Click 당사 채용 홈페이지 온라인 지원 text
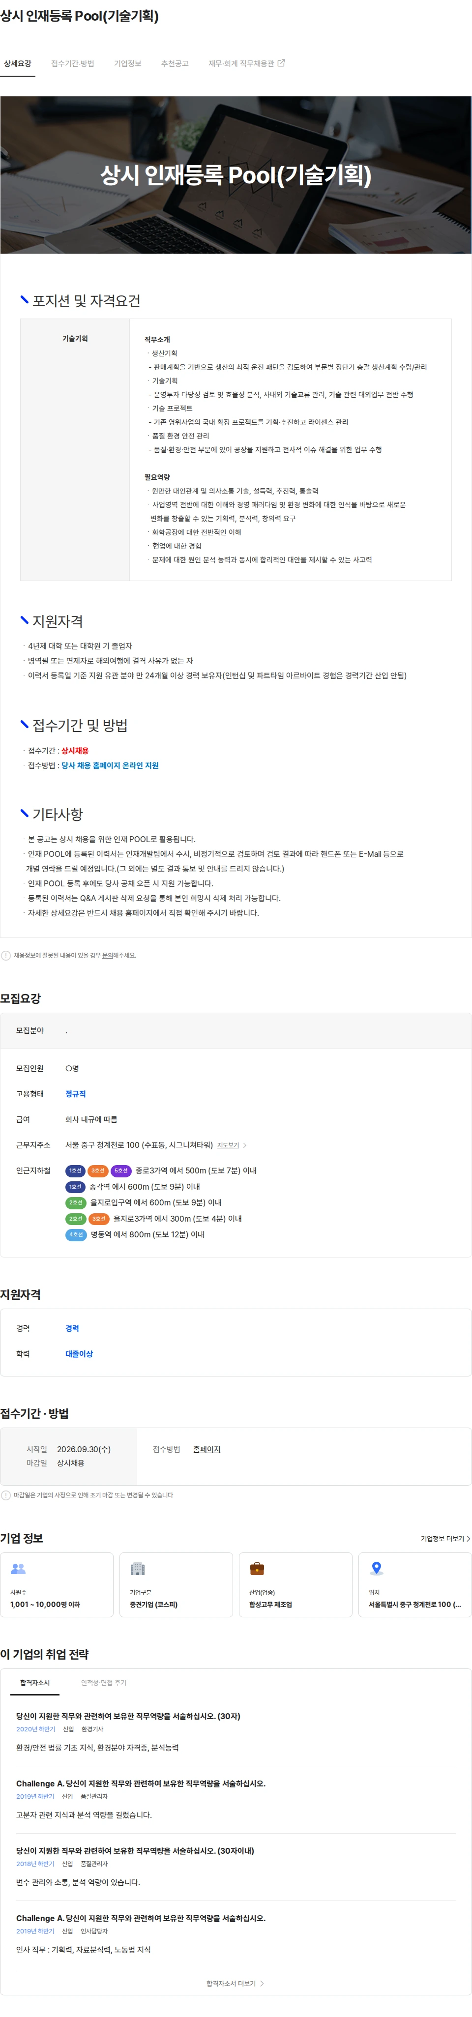The image size is (472, 2017). 110,766
